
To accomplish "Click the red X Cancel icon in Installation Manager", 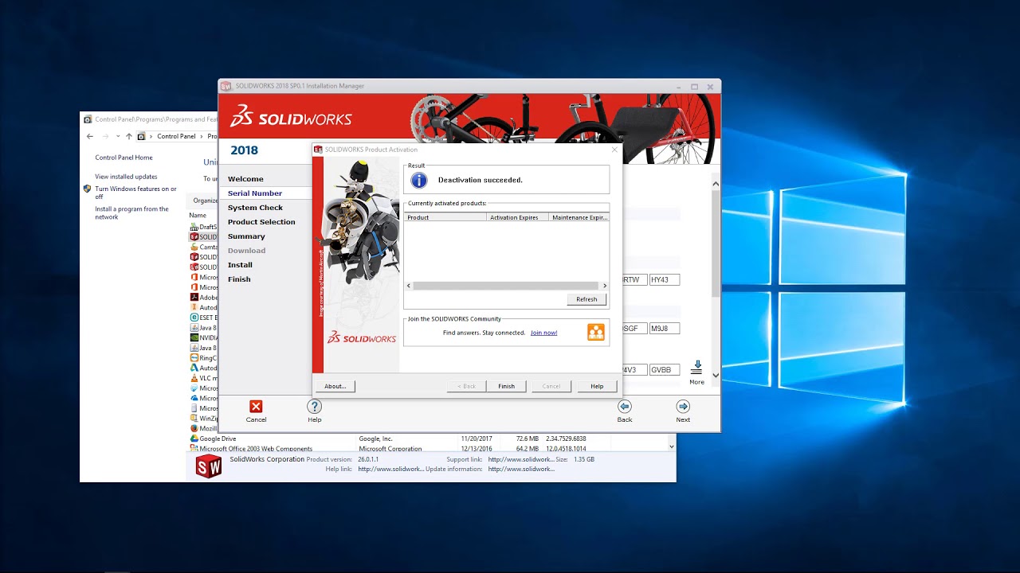I will coord(256,407).
